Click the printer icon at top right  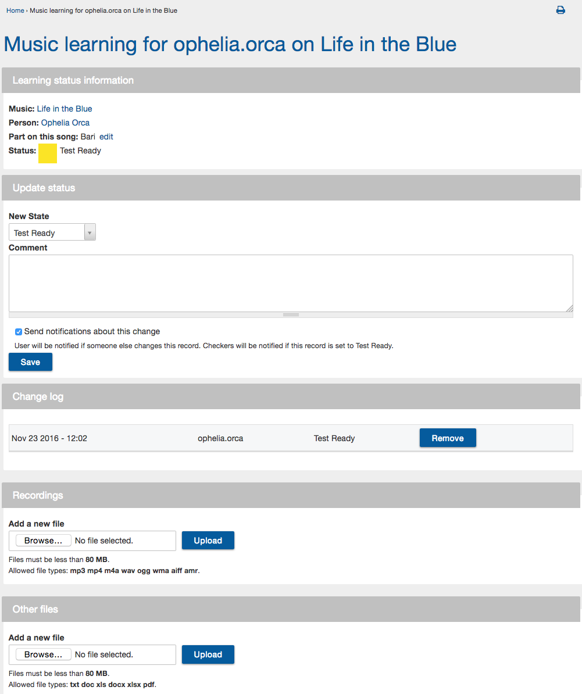tap(560, 10)
